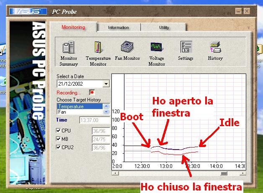The image size is (263, 193).
Task: Uncheck the CPU checkbox
Action: tap(58, 130)
